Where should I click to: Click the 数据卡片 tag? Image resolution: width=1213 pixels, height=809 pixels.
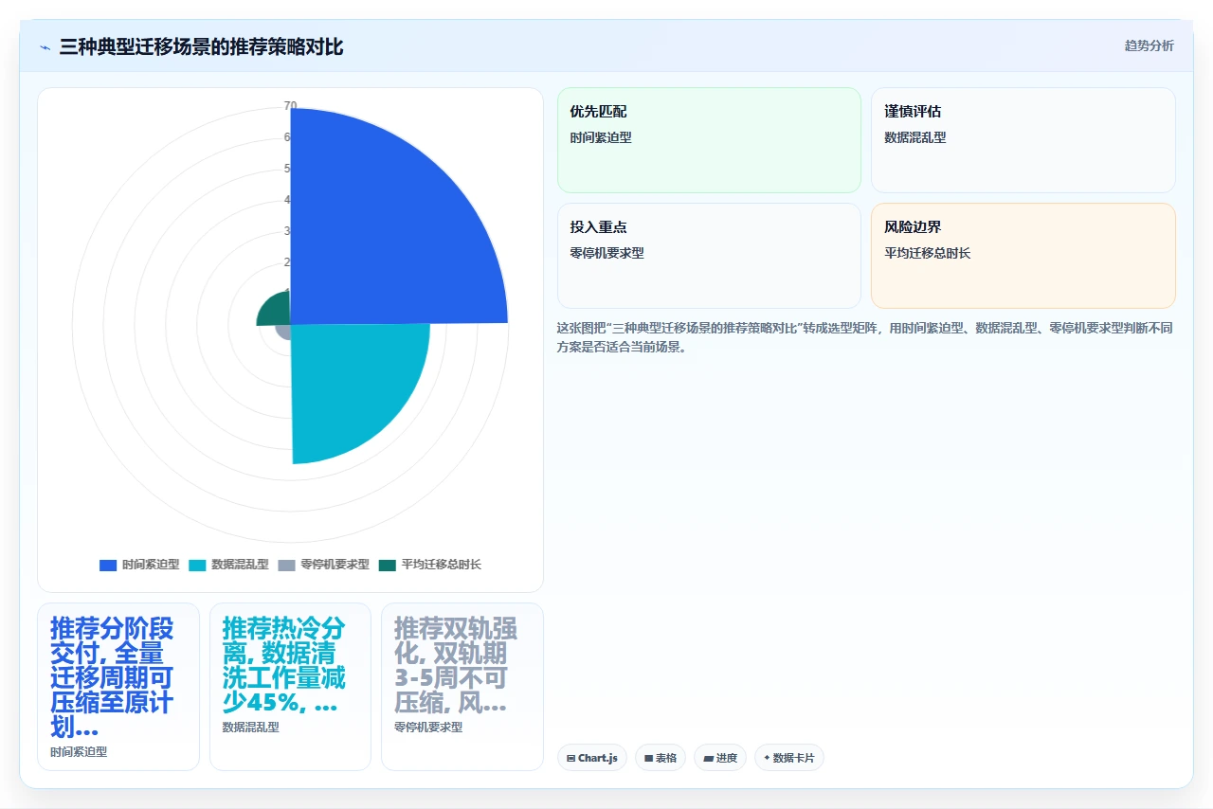(789, 758)
